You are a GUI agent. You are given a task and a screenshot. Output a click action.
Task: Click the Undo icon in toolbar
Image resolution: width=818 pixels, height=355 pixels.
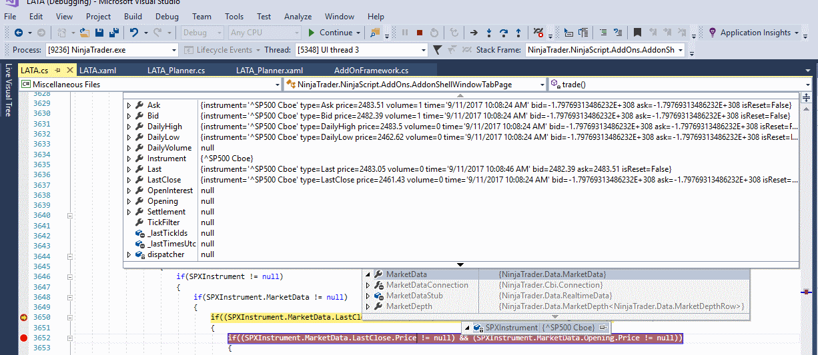coord(134,33)
